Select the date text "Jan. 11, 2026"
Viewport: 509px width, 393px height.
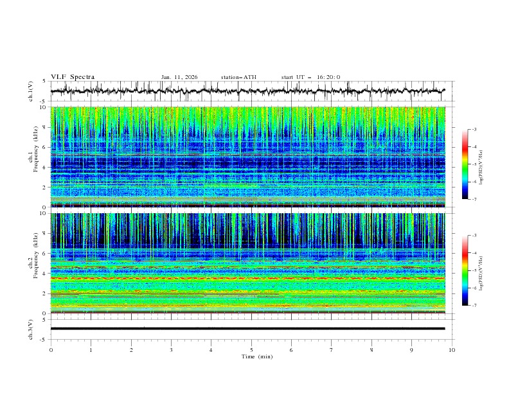pyautogui.click(x=179, y=77)
